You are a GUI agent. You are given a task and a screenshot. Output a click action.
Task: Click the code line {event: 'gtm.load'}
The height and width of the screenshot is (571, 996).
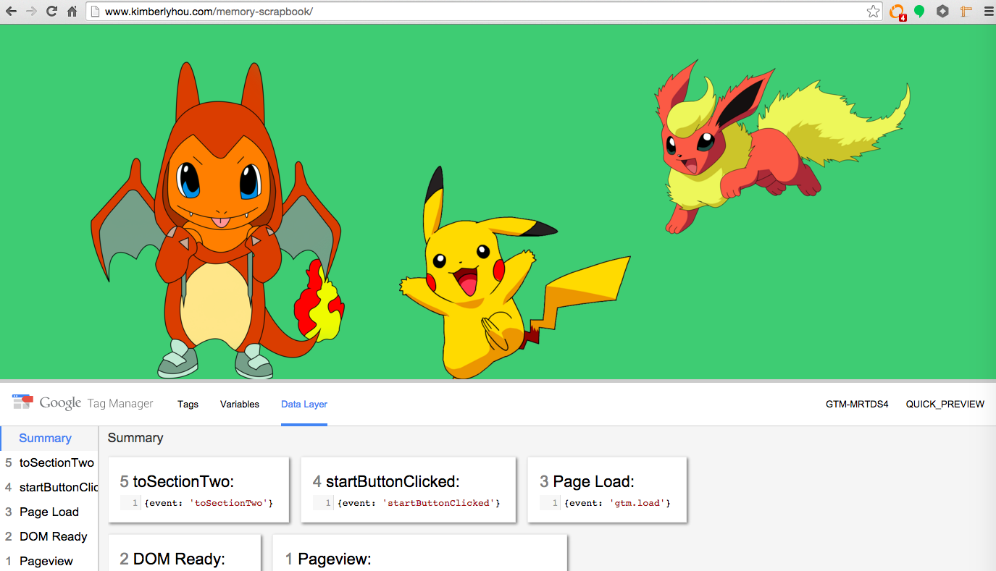coord(618,503)
